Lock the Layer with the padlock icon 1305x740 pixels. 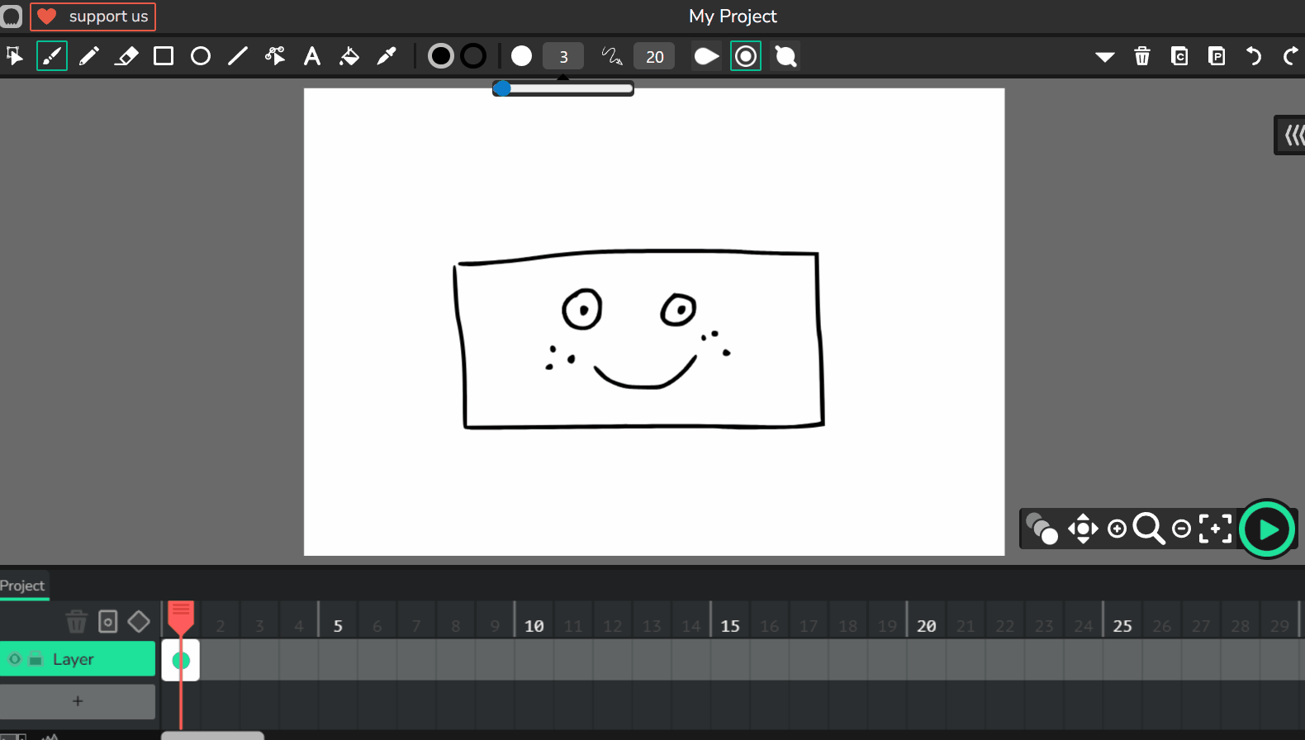(36, 659)
